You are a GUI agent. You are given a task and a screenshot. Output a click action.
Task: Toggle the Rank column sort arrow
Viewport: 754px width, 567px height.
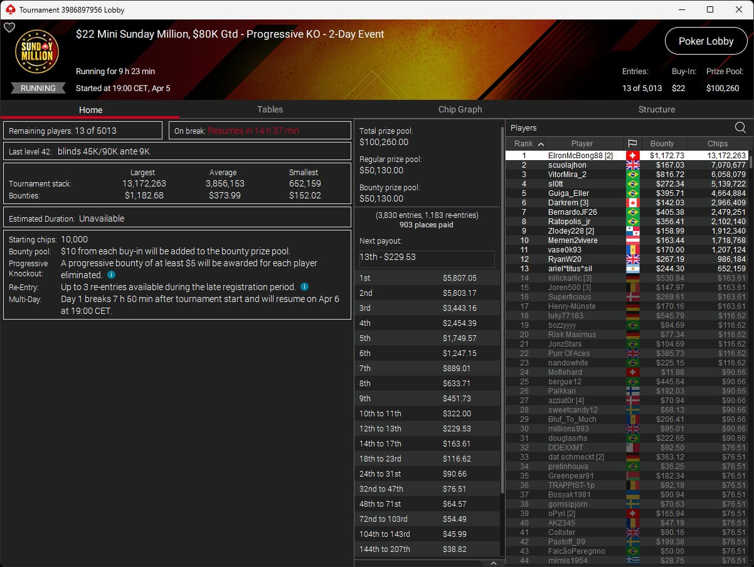(x=541, y=144)
